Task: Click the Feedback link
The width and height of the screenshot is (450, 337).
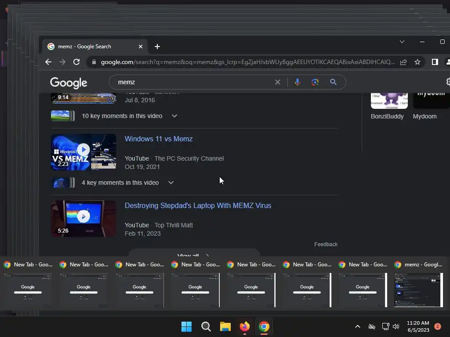Action: (326, 244)
